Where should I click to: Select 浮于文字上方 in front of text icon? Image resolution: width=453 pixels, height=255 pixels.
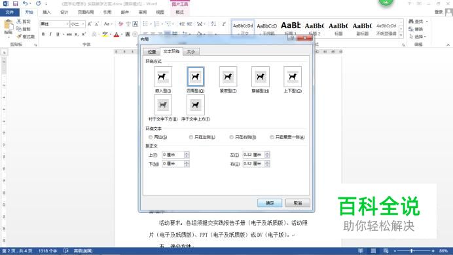tap(196, 105)
